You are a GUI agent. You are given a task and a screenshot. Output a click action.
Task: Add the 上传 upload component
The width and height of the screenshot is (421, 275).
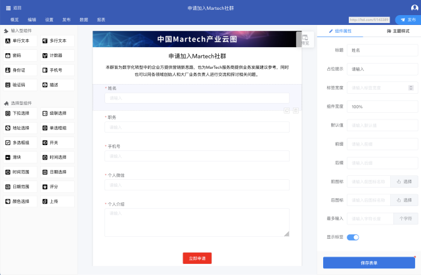click(x=57, y=201)
